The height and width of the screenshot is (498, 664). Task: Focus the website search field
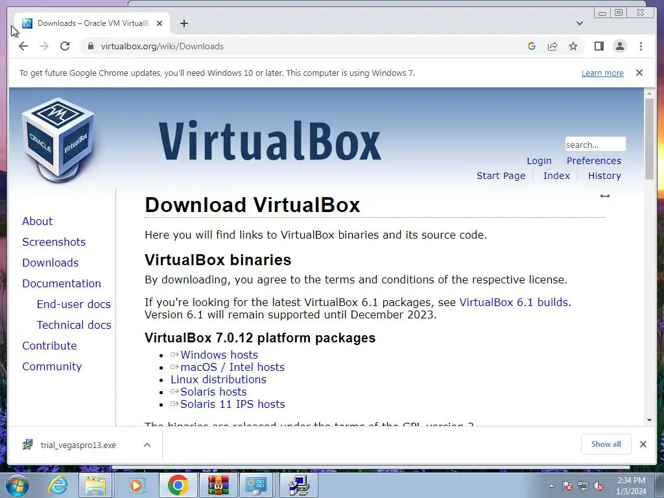595,145
